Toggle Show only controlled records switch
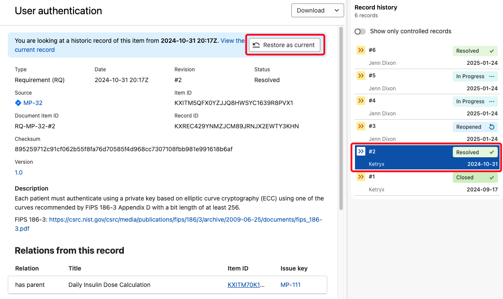This screenshot has width=503, height=299. 360,32
